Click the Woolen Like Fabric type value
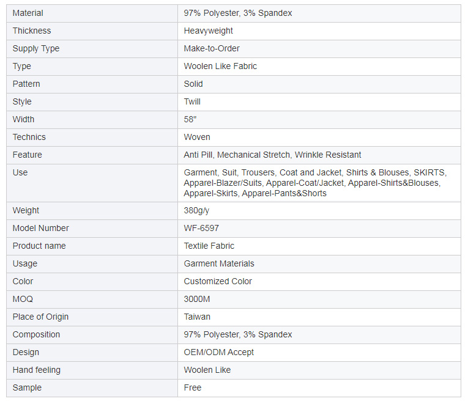Image resolution: width=468 pixels, height=404 pixels. 220,66
